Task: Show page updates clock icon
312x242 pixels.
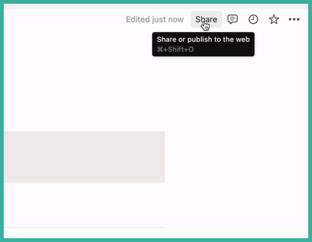Action: (253, 19)
